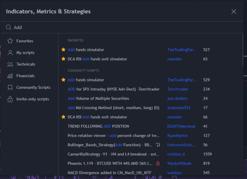This screenshot has height=179, width=247.
Task: Click strategy arrows icon on Bollinger_Bands_Strategy
Action: coord(158,145)
